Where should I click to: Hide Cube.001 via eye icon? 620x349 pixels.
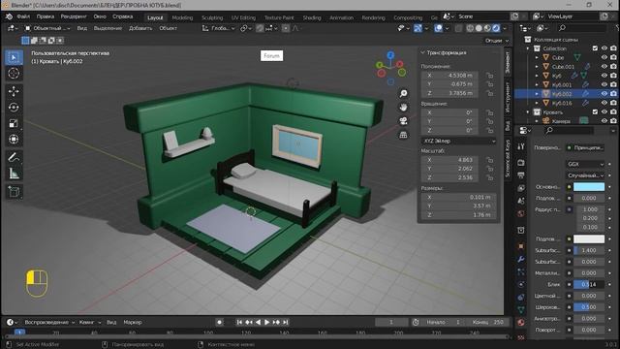tap(604, 67)
